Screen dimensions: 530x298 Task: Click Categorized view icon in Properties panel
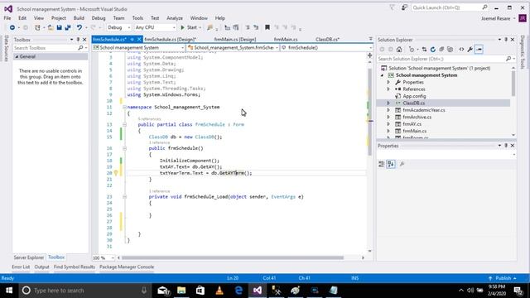tap(381, 164)
